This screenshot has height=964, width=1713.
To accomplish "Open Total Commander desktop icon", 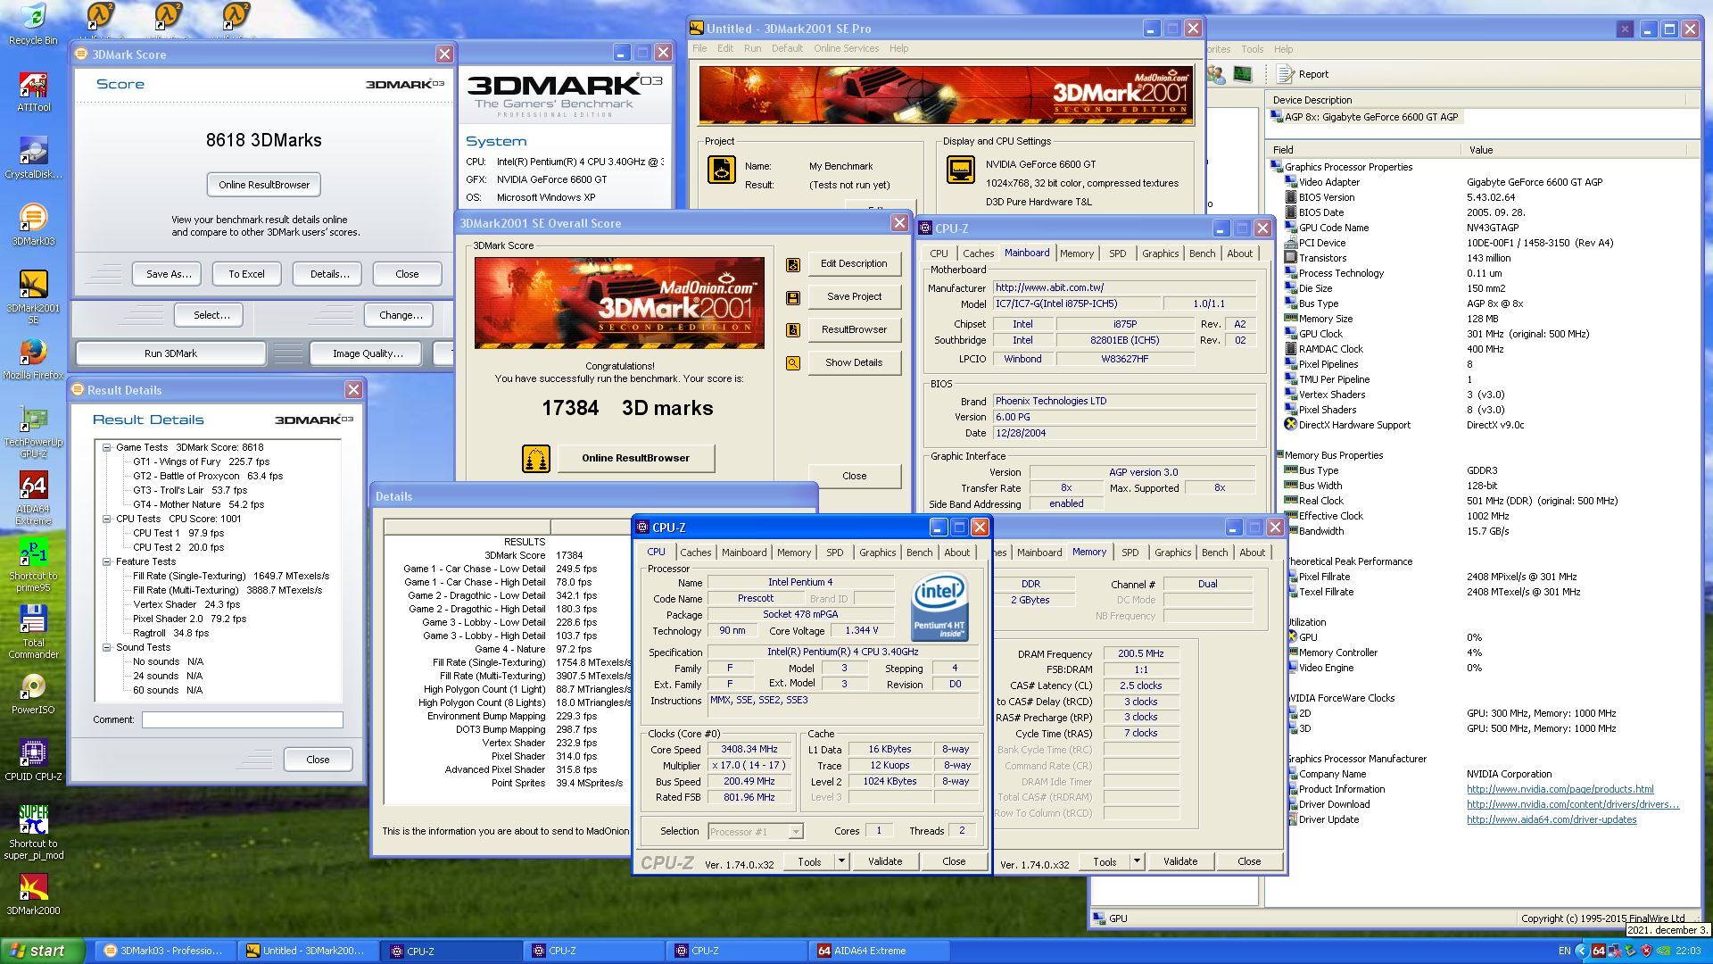I will pos(33,632).
